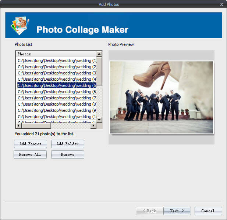The image size is (227, 220).
Task: Click the wedding photo preview image
Action: (162, 98)
